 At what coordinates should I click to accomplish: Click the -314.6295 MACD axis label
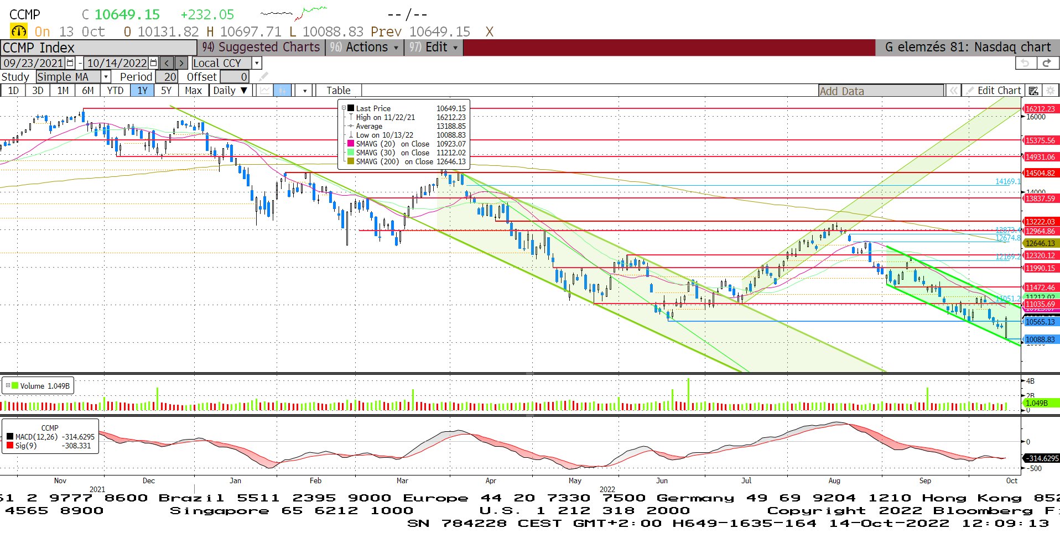coord(1041,458)
